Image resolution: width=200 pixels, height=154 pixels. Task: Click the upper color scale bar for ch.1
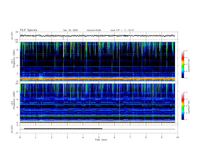[x=183, y=64]
